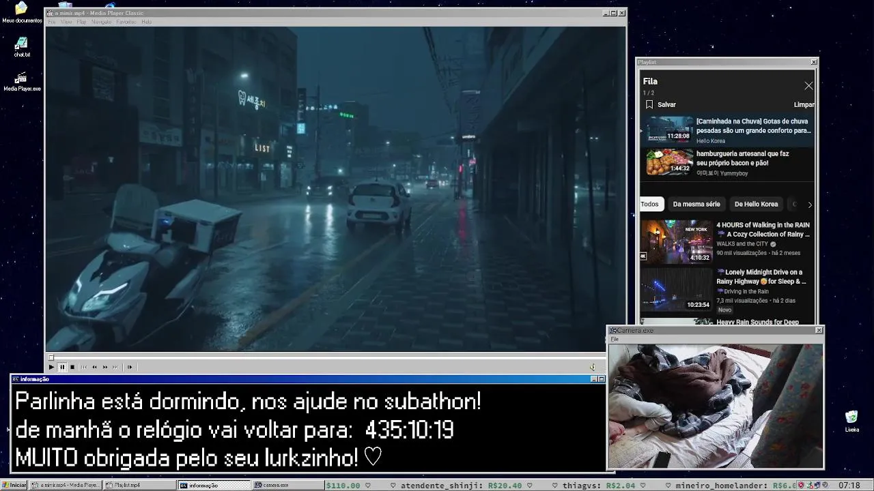Click Salvar to save the queue
The height and width of the screenshot is (491, 874).
(666, 104)
